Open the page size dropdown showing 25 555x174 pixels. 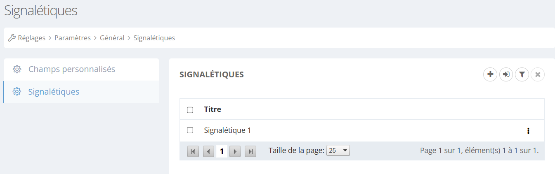[x=338, y=151]
